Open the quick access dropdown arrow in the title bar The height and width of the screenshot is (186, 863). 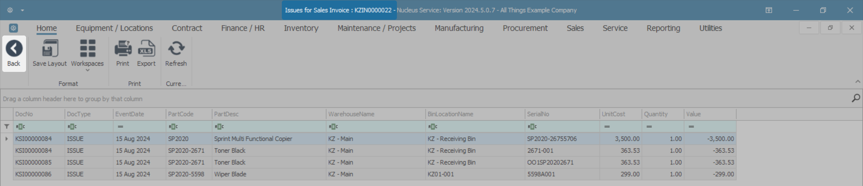point(22,10)
